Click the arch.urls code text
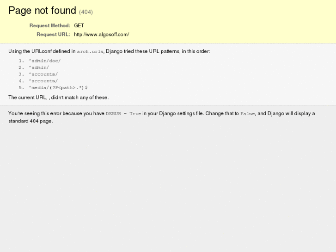The width and height of the screenshot is (336, 252). click(90, 52)
